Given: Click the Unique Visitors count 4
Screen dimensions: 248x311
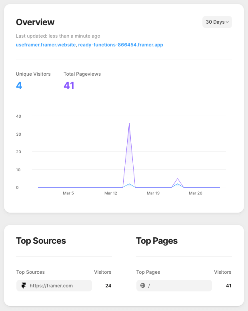Looking at the screenshot, I should coord(19,86).
